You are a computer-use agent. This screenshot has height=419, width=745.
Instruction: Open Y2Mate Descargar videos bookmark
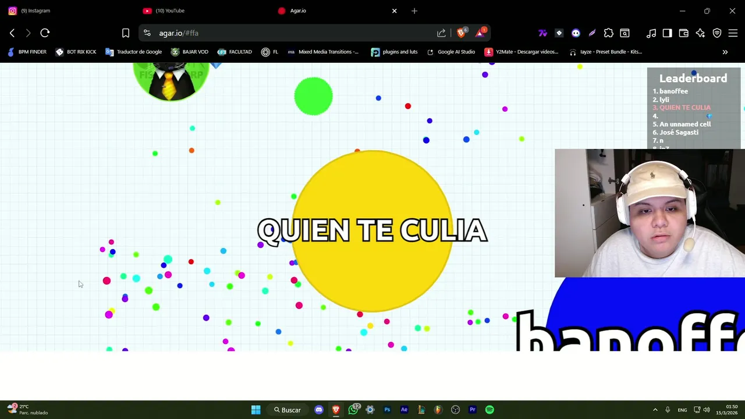(521, 52)
